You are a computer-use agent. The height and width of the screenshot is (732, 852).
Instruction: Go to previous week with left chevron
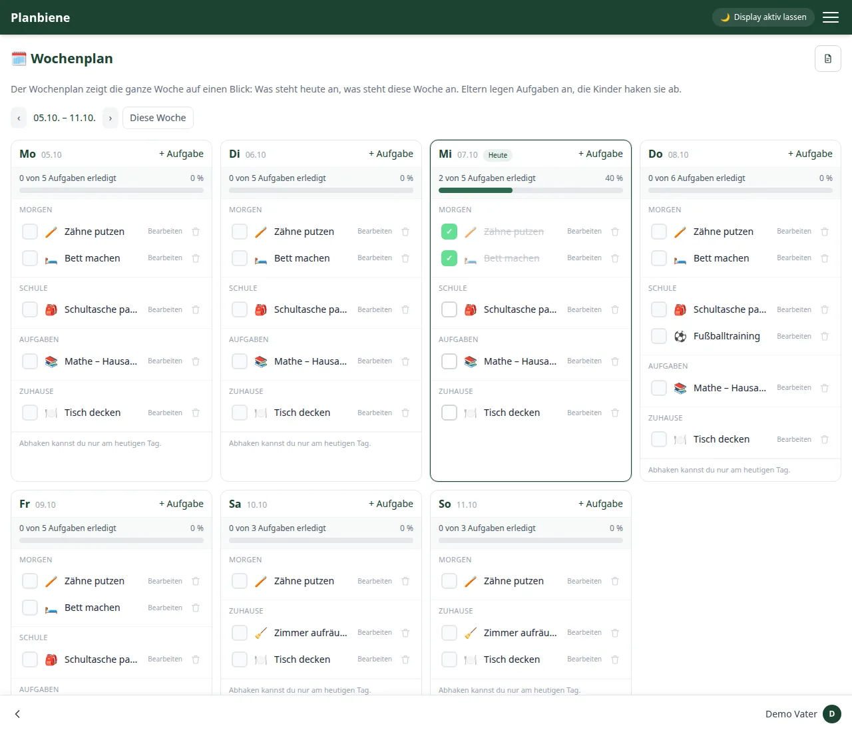click(19, 118)
